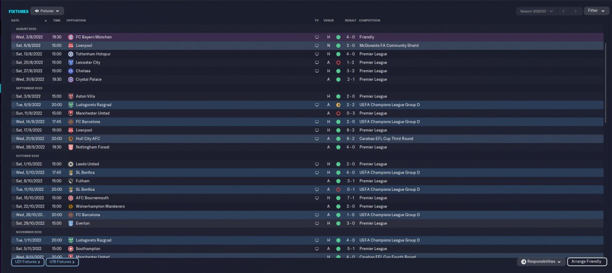Click the Hull City AFC club badge

point(71,139)
